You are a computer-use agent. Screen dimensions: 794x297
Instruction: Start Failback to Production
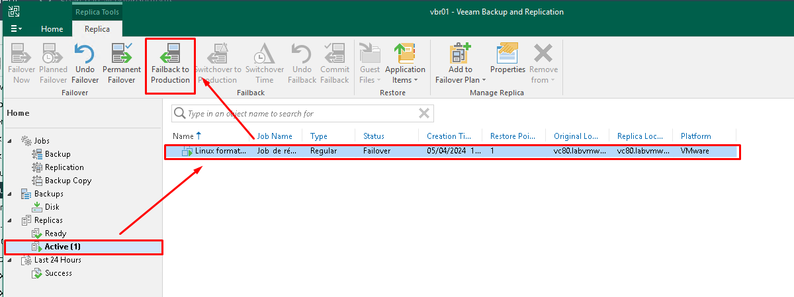170,64
